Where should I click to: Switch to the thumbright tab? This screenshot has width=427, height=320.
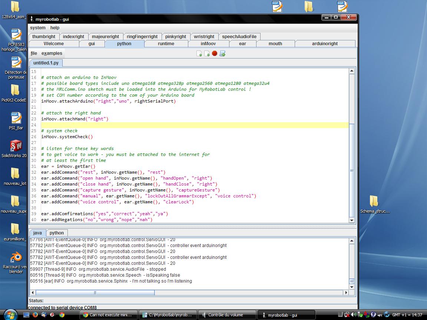pos(44,36)
